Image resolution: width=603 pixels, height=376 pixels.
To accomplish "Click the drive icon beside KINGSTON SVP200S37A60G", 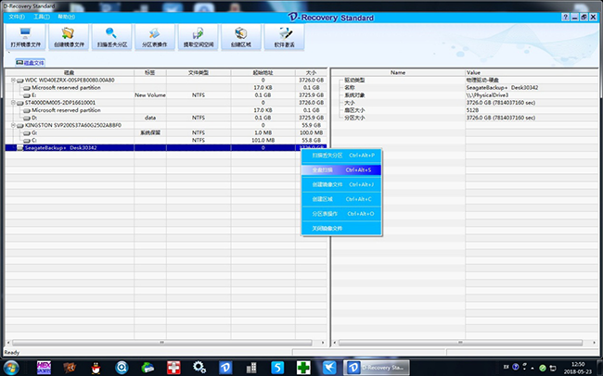I will pyautogui.click(x=20, y=126).
